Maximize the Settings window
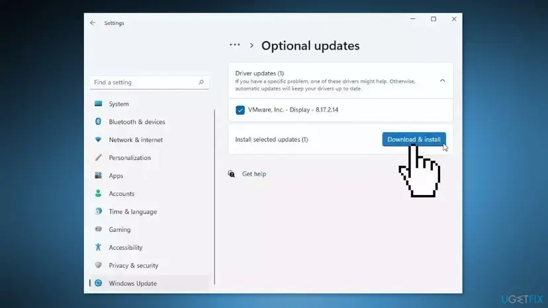 434,19
